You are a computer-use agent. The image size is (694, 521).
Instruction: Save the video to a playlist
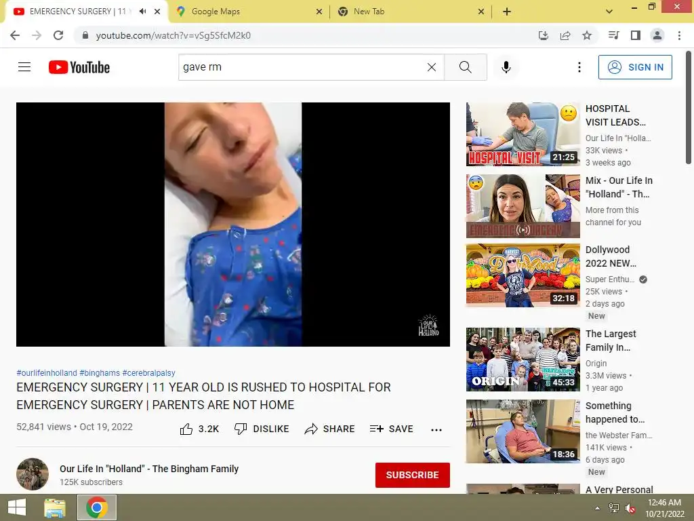pyautogui.click(x=391, y=429)
